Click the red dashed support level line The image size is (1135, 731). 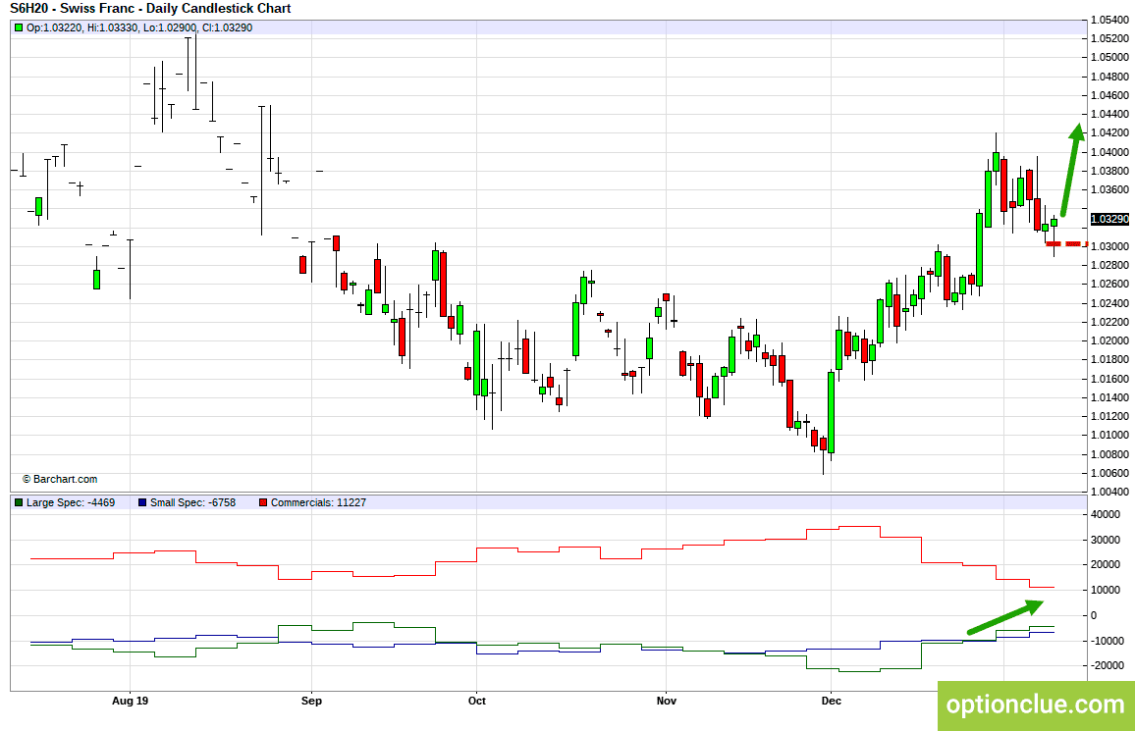[x=1066, y=244]
